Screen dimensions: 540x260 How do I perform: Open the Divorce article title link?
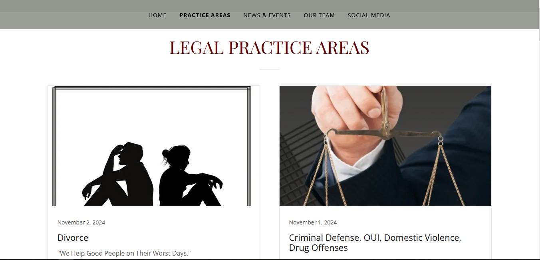(73, 238)
